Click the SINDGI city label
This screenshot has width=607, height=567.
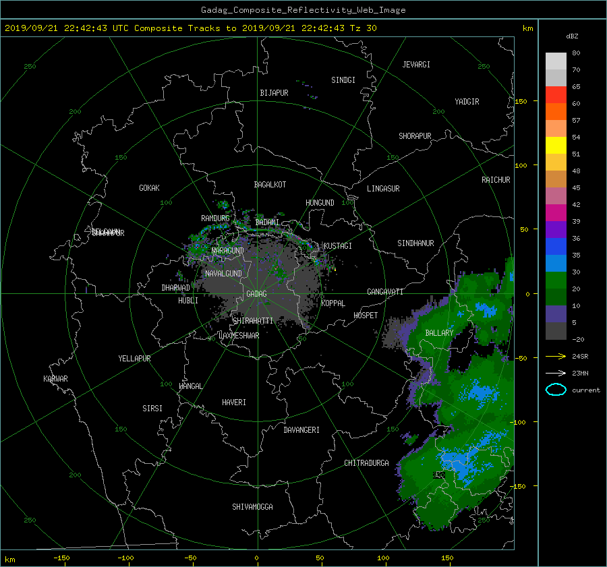pos(343,80)
